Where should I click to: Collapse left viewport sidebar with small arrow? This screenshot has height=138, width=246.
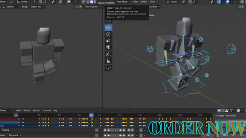101,15
